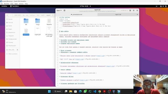The image size is (168, 94).
Task: Open the system status menu with volume icon
Action: pos(163,6)
